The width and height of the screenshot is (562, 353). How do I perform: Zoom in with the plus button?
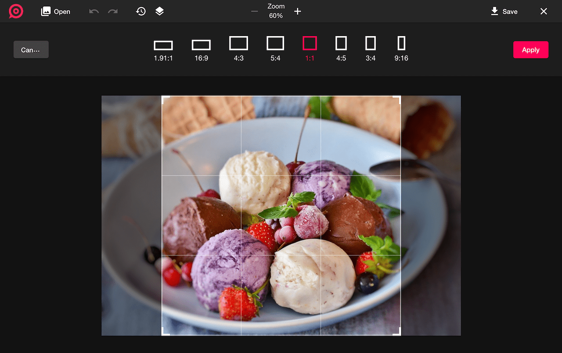tap(298, 11)
